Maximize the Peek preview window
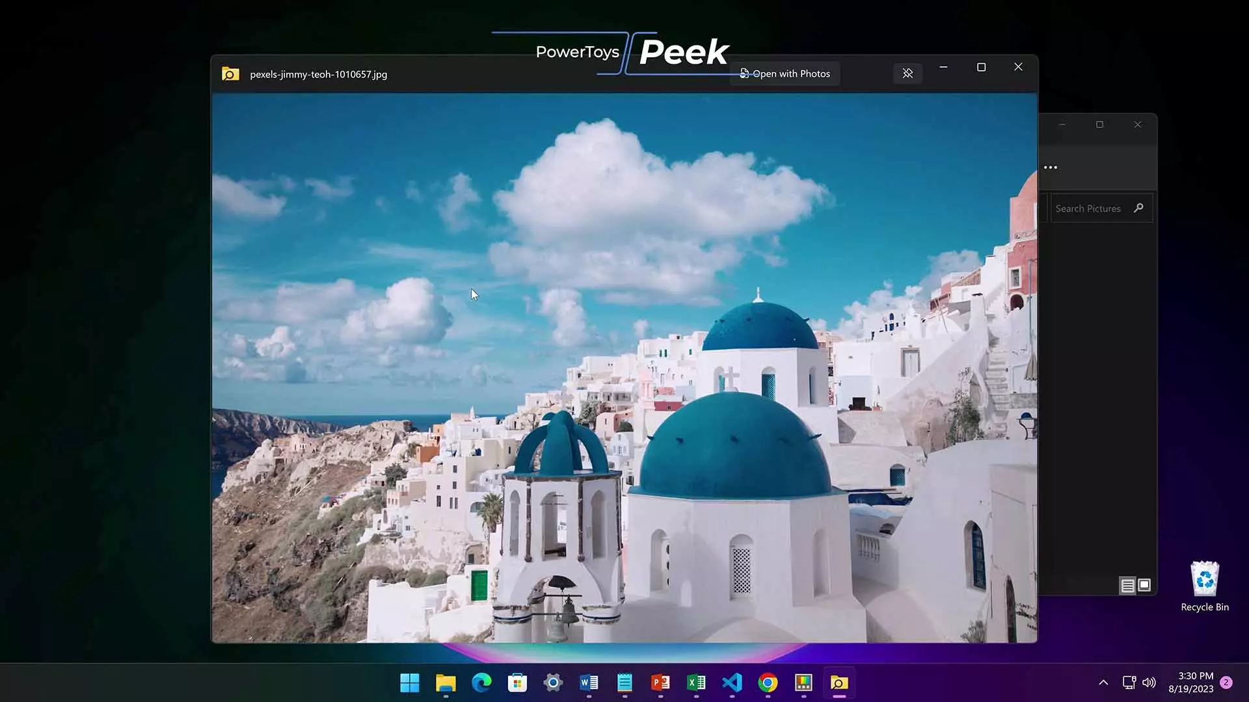This screenshot has height=702, width=1249. click(x=981, y=67)
